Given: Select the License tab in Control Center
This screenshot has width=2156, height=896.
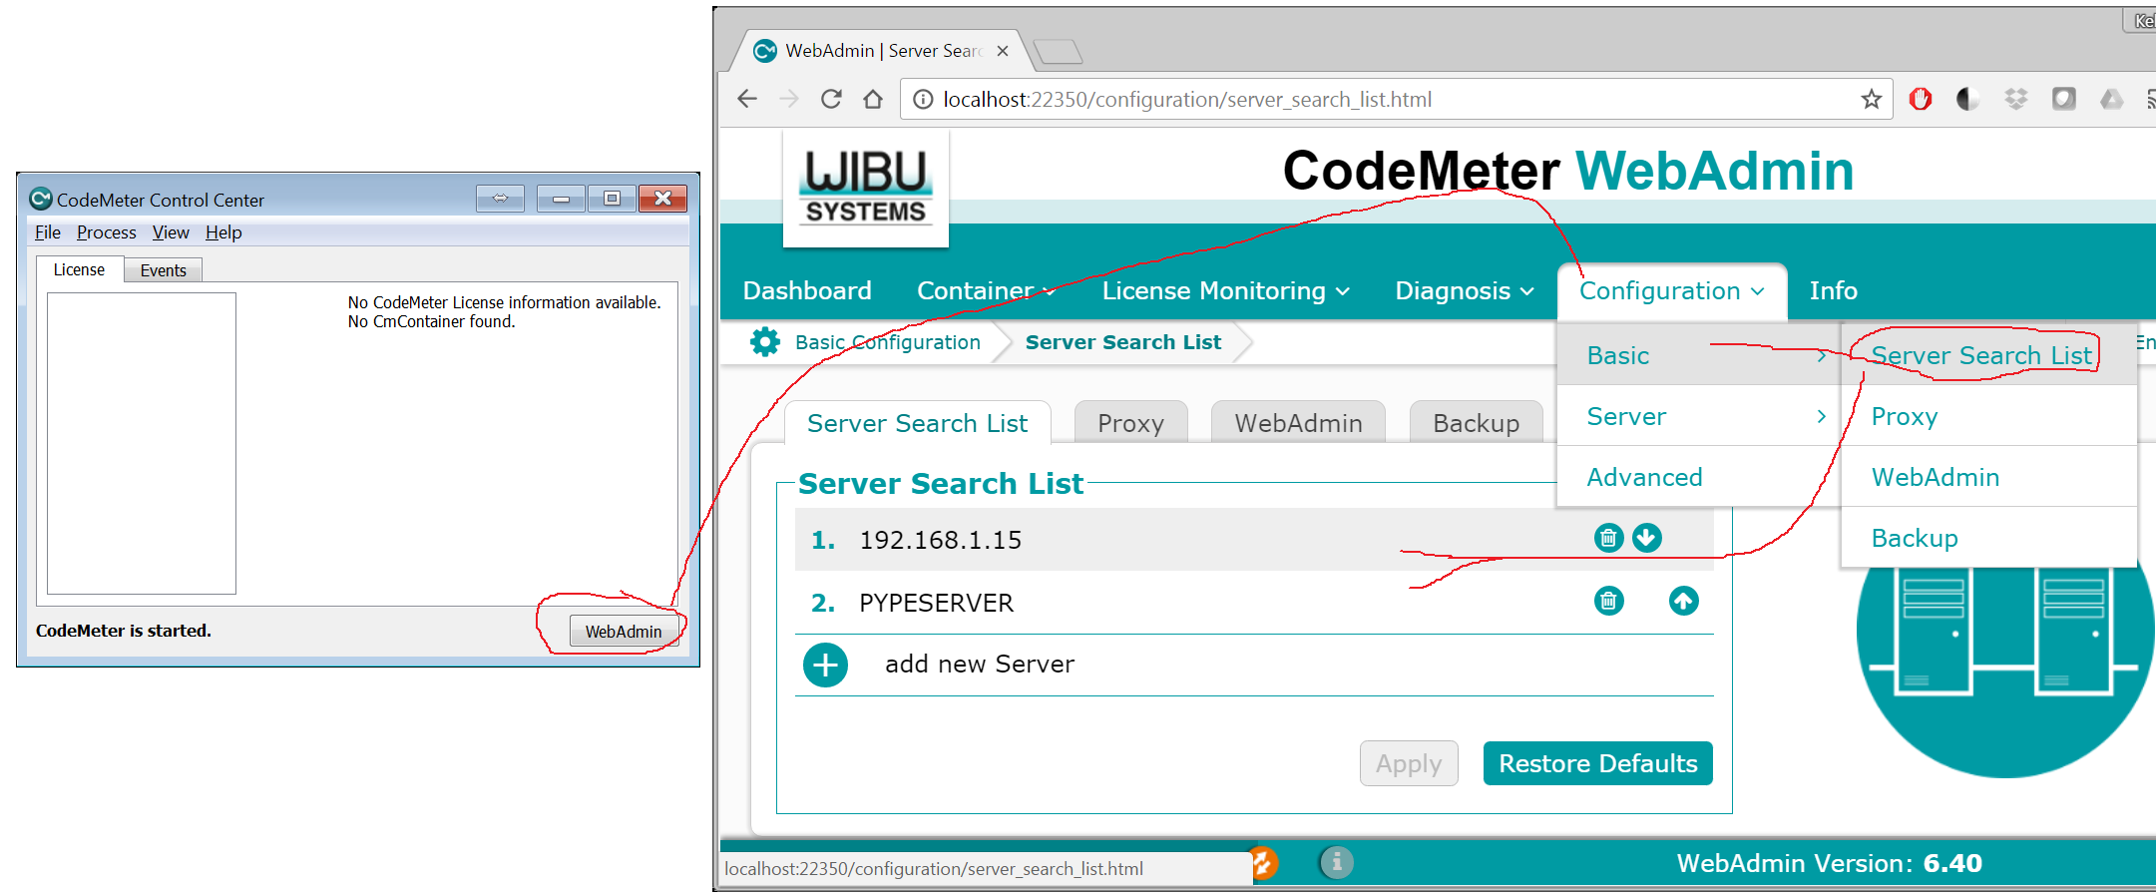Looking at the screenshot, I should click(x=79, y=269).
